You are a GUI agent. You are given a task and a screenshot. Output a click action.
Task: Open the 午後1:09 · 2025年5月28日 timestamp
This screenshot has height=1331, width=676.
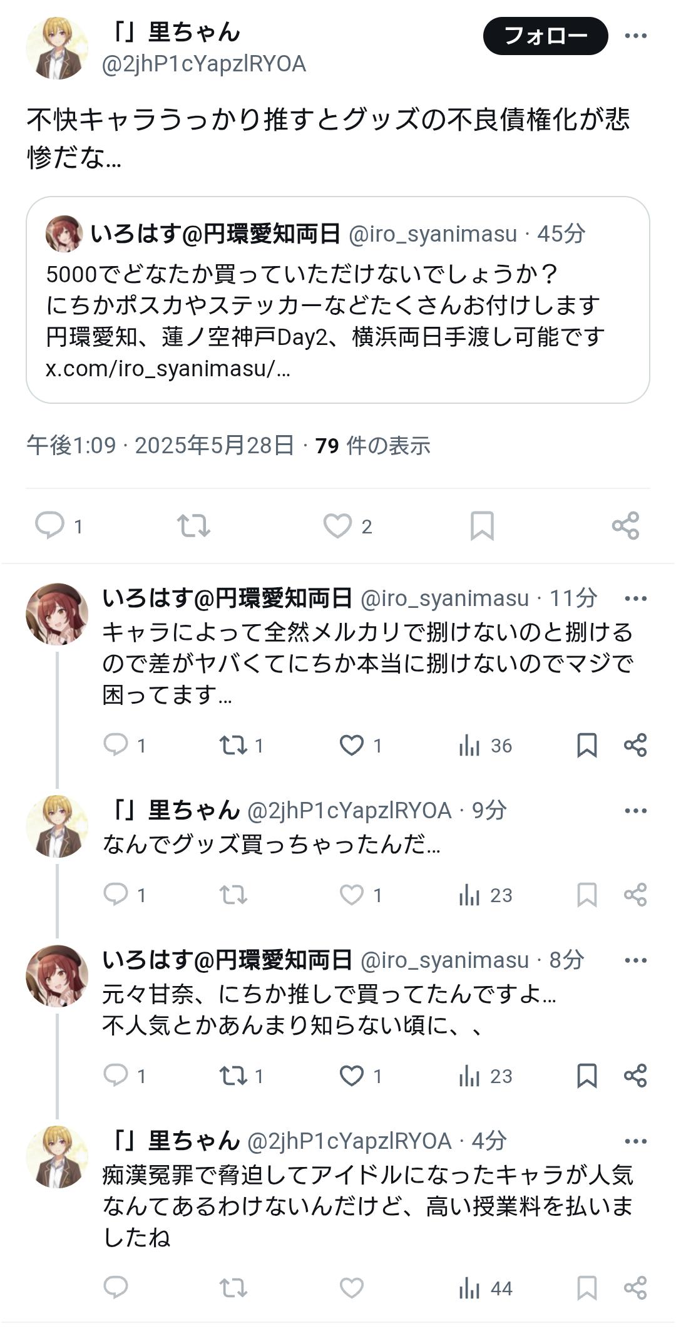click(160, 446)
